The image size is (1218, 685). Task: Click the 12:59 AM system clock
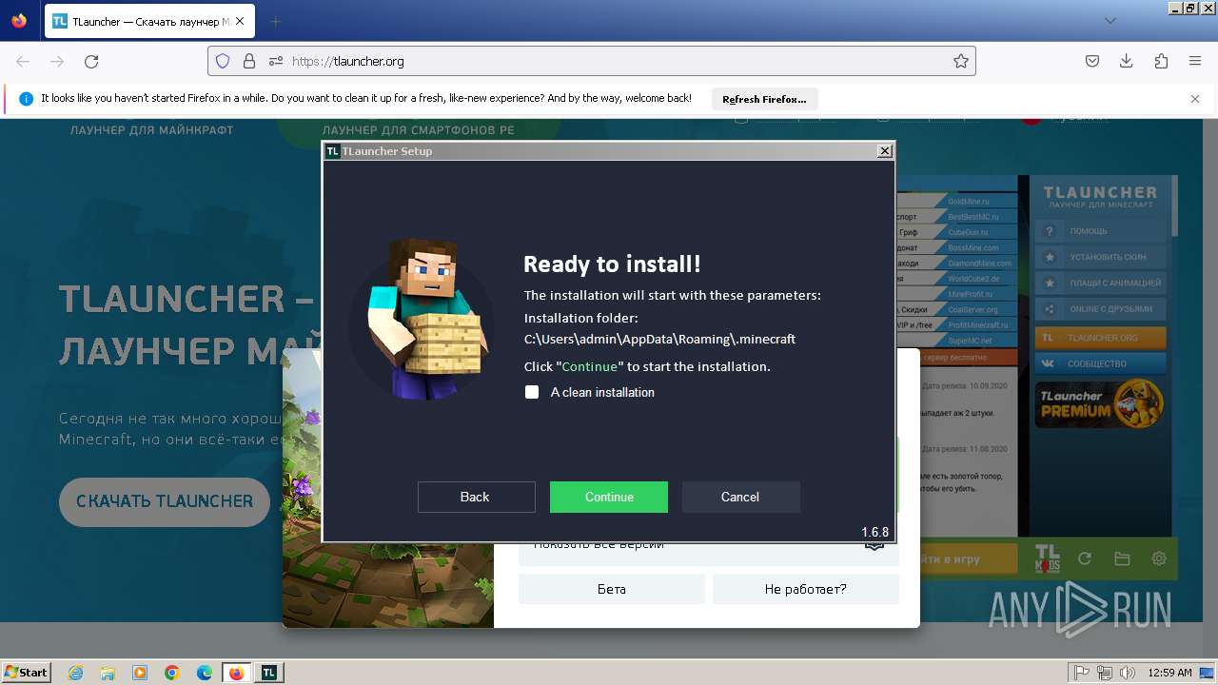click(x=1169, y=673)
